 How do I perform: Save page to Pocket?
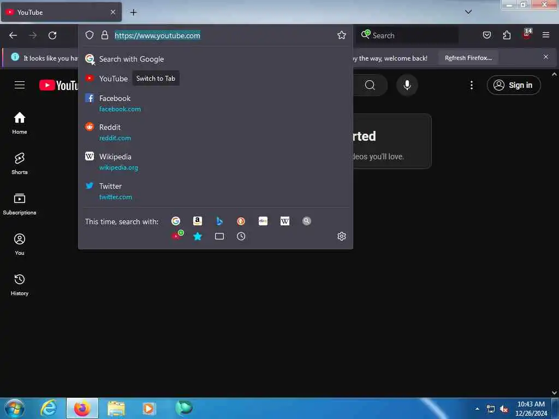pos(486,35)
